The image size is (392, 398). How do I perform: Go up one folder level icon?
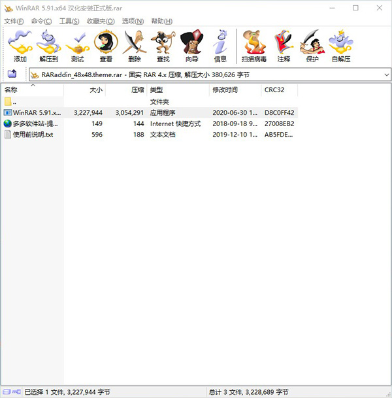point(12,74)
